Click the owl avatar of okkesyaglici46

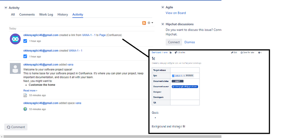15,39
